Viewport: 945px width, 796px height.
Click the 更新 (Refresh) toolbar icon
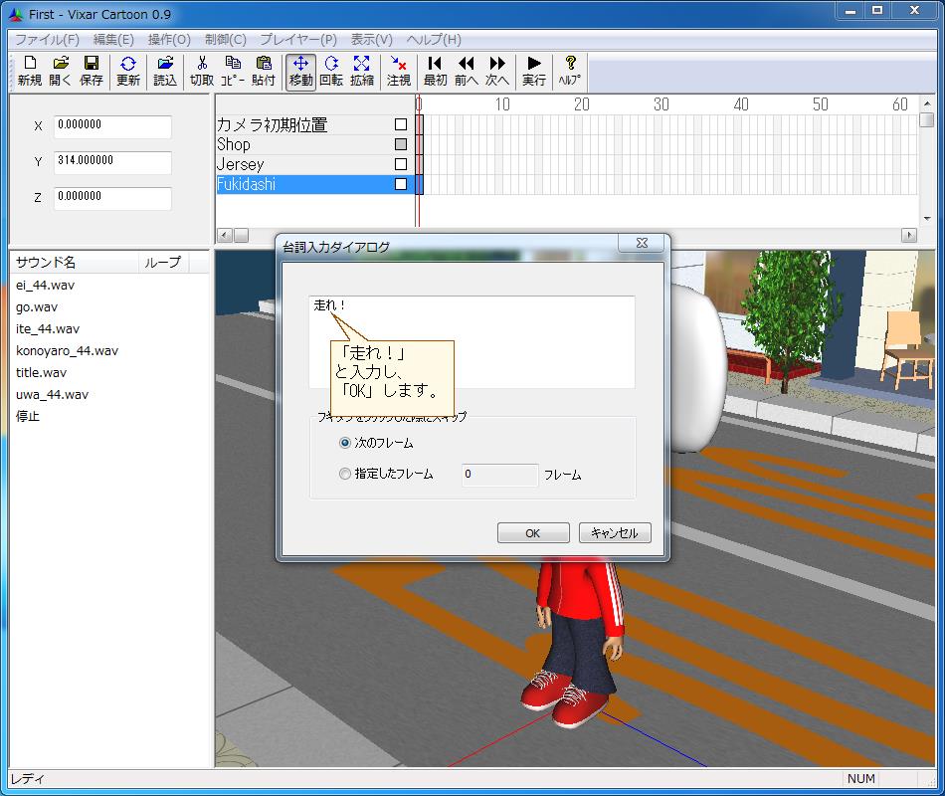tap(128, 71)
